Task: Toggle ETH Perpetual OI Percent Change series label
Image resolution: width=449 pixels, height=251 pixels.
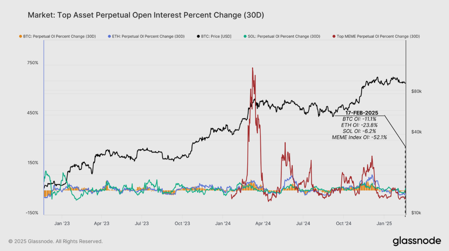Action: tap(148, 36)
